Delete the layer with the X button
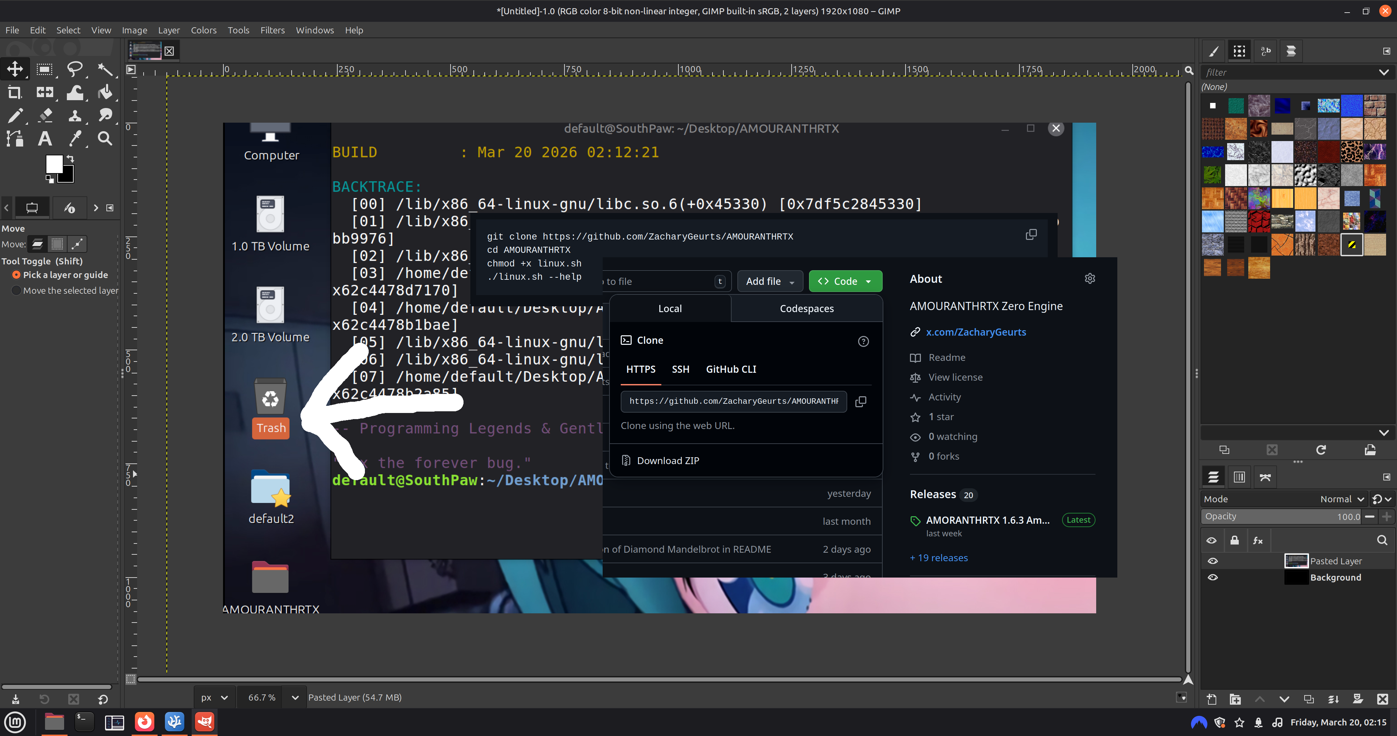 pyautogui.click(x=1382, y=699)
